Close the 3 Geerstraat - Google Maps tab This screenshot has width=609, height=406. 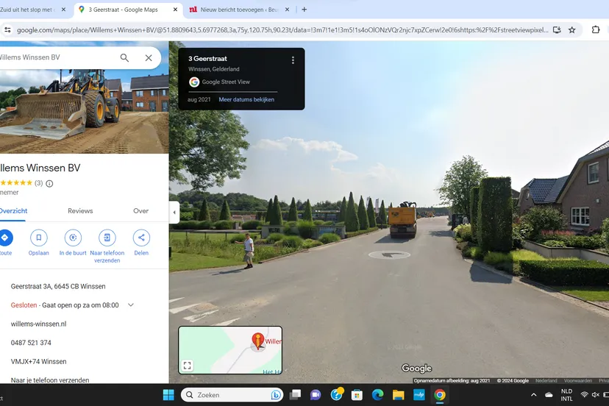[175, 10]
